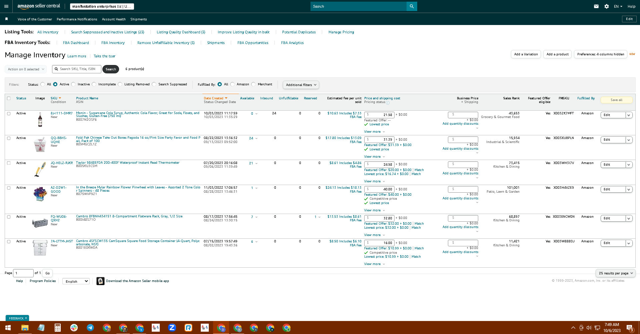This screenshot has width=640, height=334.
Task: Expand Edit dropdown arrow for CamSquare container row
Action: [629, 243]
